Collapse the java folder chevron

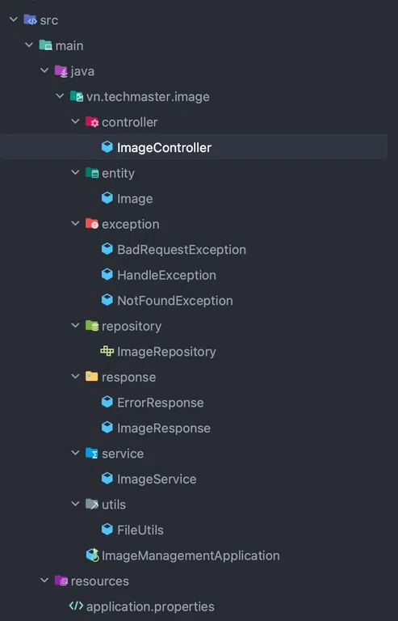coord(44,70)
